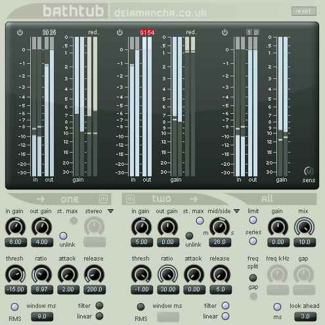
Task: Click ratio knob of section ONE
Action: pyautogui.click(x=41, y=274)
